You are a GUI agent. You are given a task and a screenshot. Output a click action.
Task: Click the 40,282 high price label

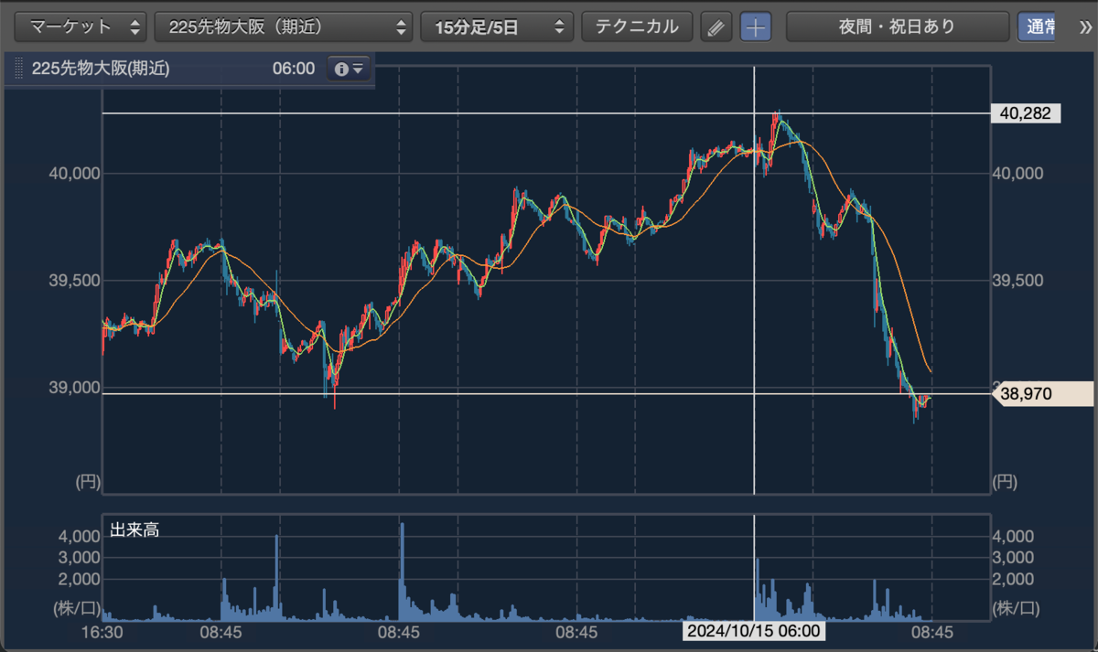click(1027, 113)
